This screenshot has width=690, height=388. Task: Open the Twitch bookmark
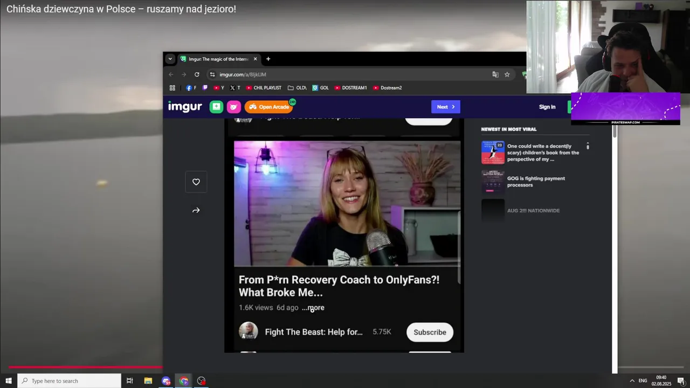pos(205,88)
